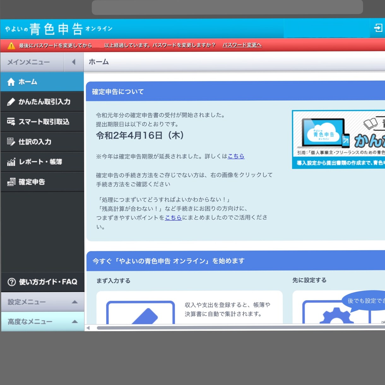This screenshot has height=385, width=385.
Task: Click the 青色申告 guide banner image
Action: [339, 139]
